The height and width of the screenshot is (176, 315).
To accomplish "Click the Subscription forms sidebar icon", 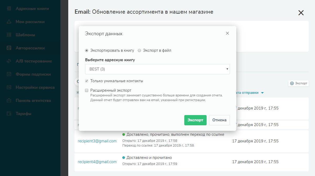I will click(9, 74).
